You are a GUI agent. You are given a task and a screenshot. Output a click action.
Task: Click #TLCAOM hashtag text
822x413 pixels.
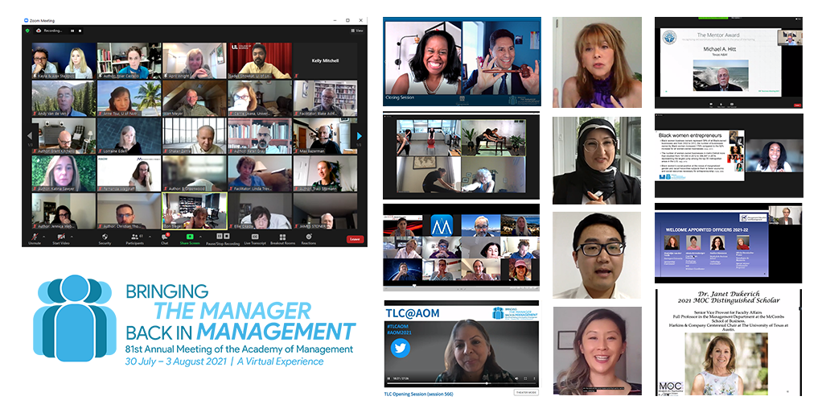[x=397, y=326]
